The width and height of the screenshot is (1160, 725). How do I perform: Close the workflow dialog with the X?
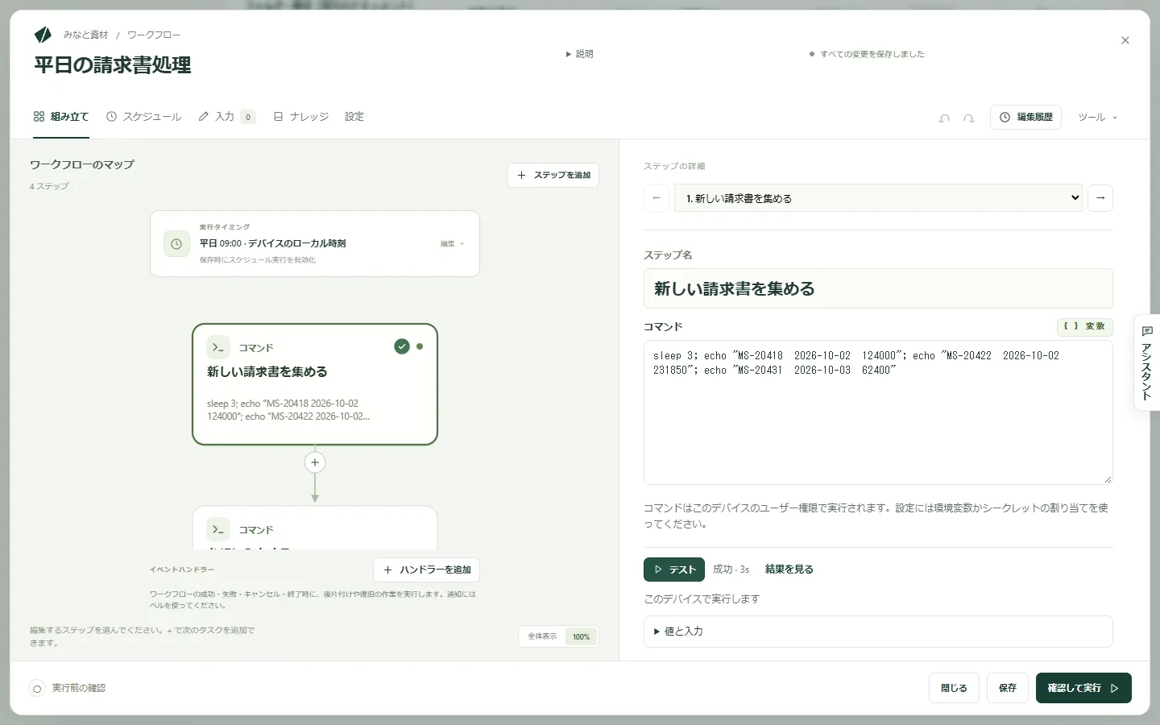pos(1125,40)
